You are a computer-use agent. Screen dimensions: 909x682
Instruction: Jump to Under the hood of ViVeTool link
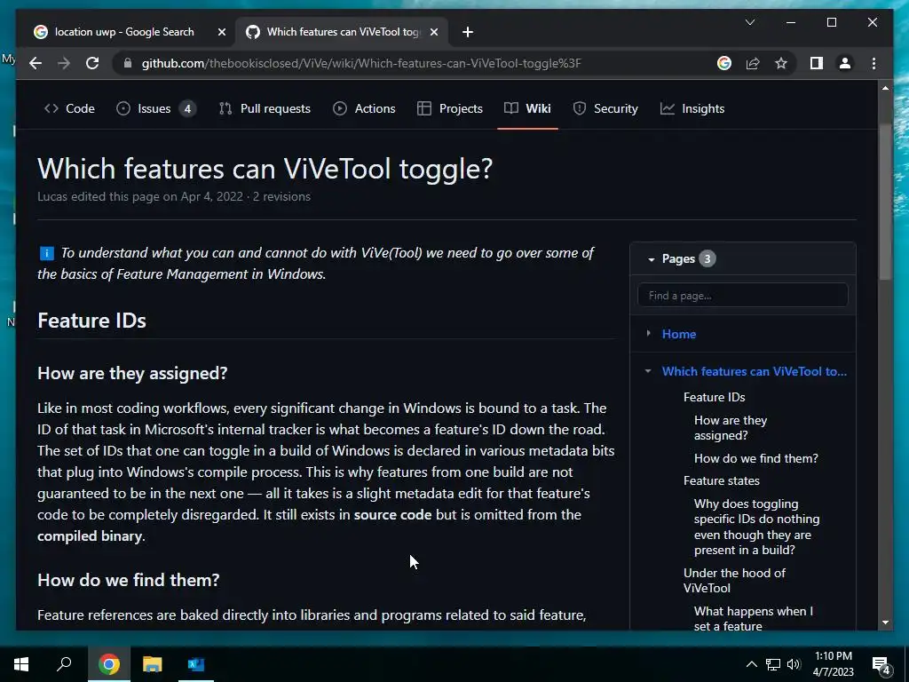pos(734,581)
